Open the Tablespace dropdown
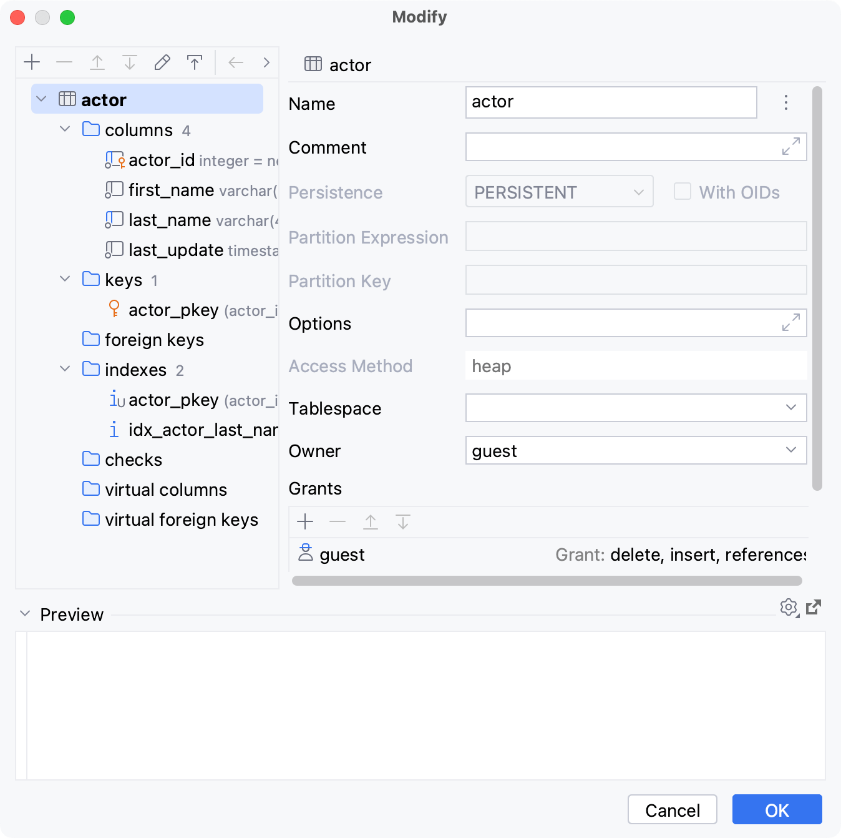 pos(791,408)
